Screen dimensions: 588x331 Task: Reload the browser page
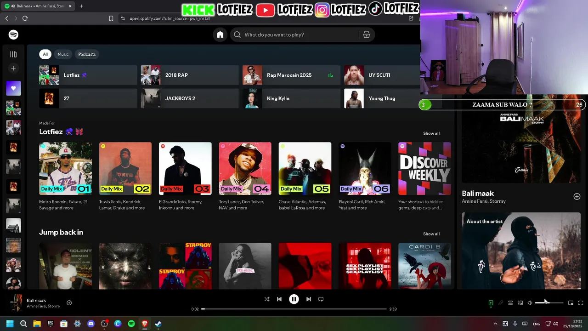pyautogui.click(x=25, y=18)
